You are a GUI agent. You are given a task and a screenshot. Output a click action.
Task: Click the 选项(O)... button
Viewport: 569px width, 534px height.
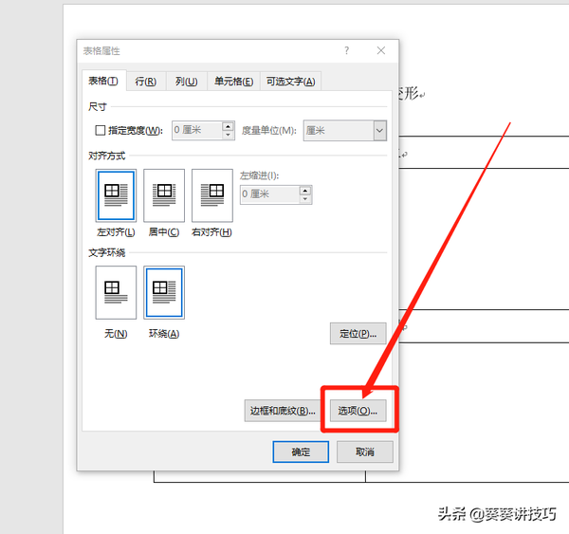coord(358,411)
